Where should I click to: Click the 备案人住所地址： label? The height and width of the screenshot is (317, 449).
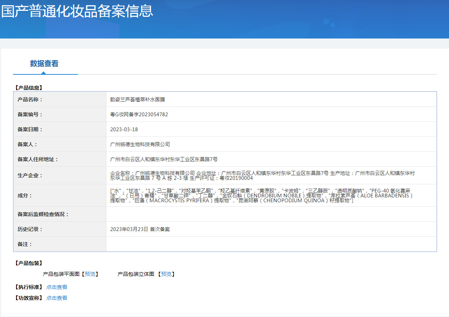pyautogui.click(x=38, y=159)
